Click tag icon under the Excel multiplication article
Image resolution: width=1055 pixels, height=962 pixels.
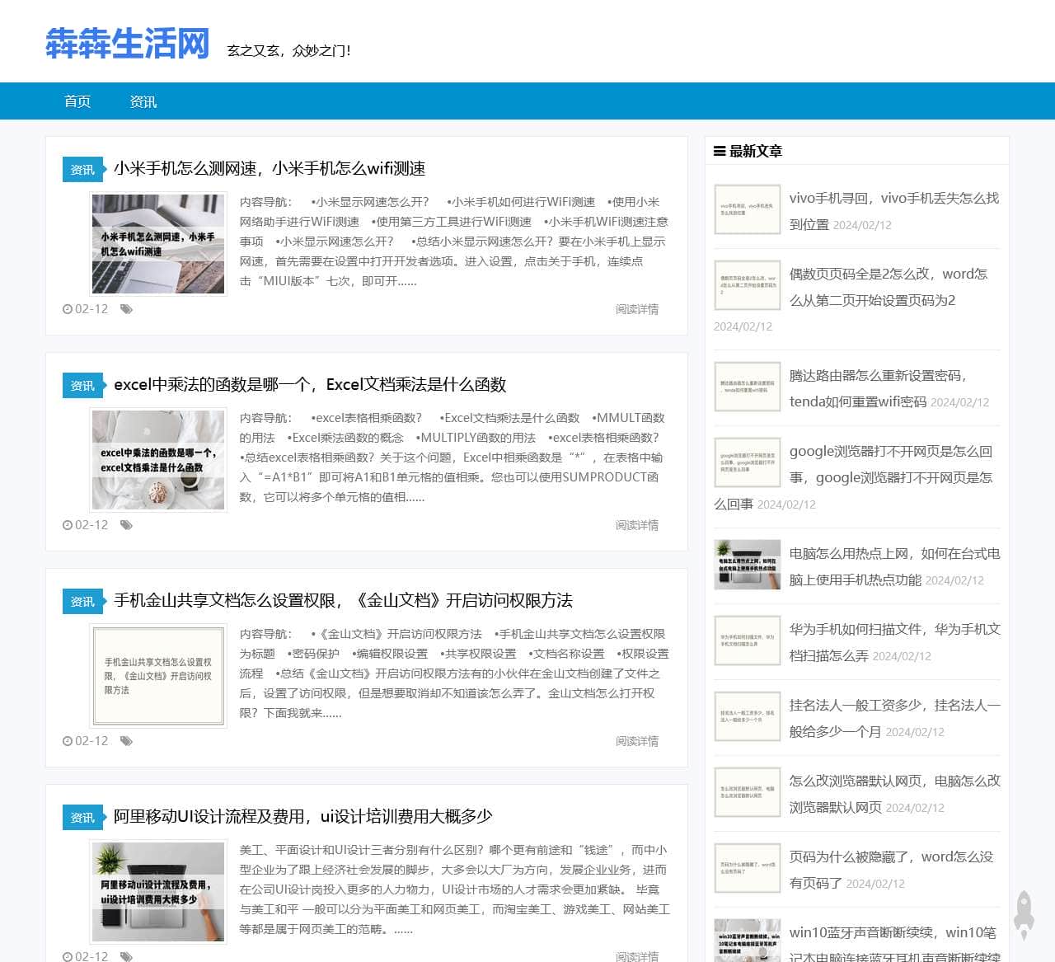point(126,525)
